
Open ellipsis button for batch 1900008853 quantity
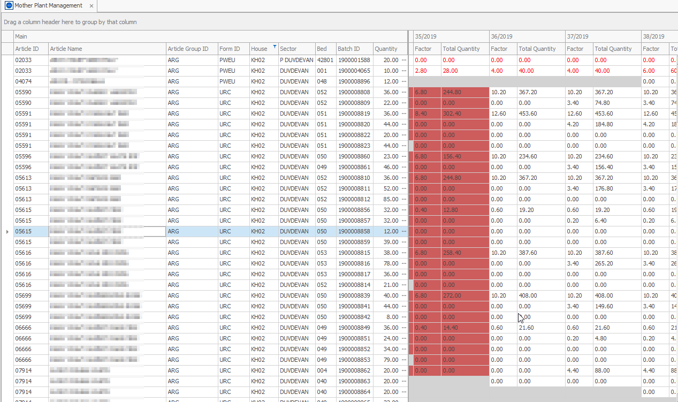404,360
